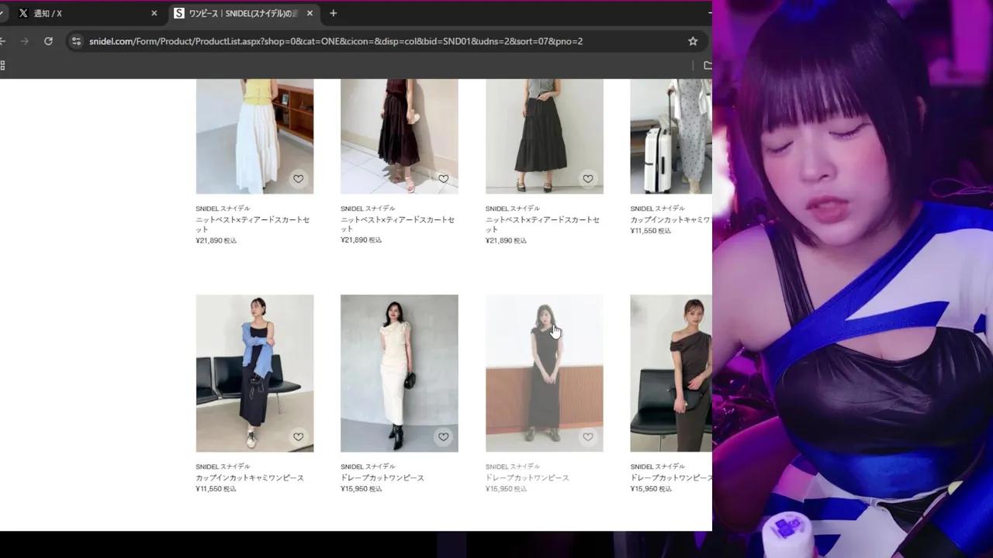The width and height of the screenshot is (993, 558).
Task: Open ニットベスト×ティアードスカートセット link under the yellow vest photo
Action: [x=253, y=225]
